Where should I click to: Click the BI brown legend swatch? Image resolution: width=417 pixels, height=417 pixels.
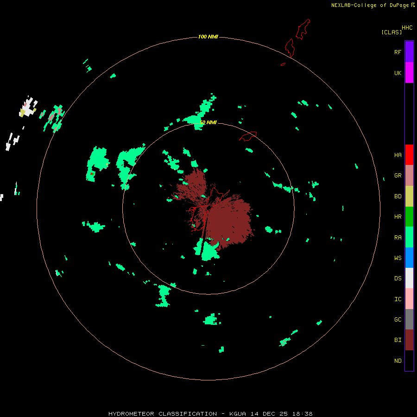pos(409,340)
